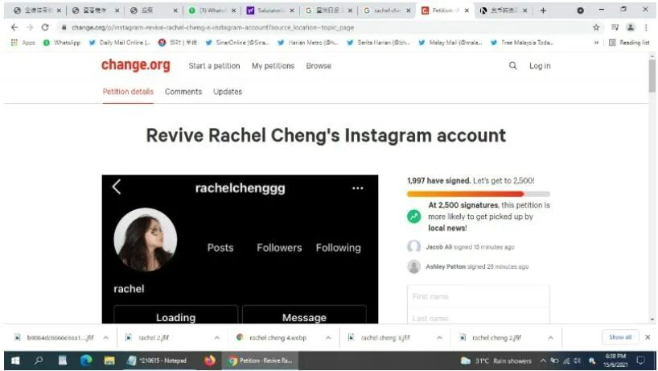Screen dimensions: 658x371
Task: Open My petitions
Action: 273,66
